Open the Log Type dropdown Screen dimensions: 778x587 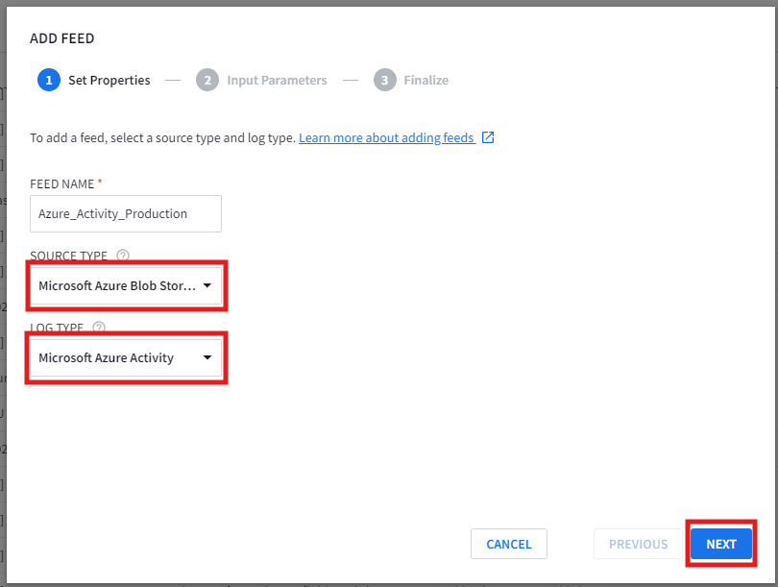(x=126, y=357)
